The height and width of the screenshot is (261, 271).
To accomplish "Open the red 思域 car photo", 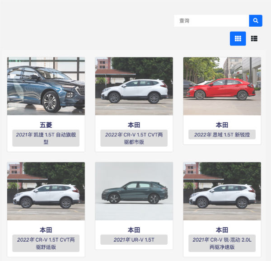I will coord(222,86).
